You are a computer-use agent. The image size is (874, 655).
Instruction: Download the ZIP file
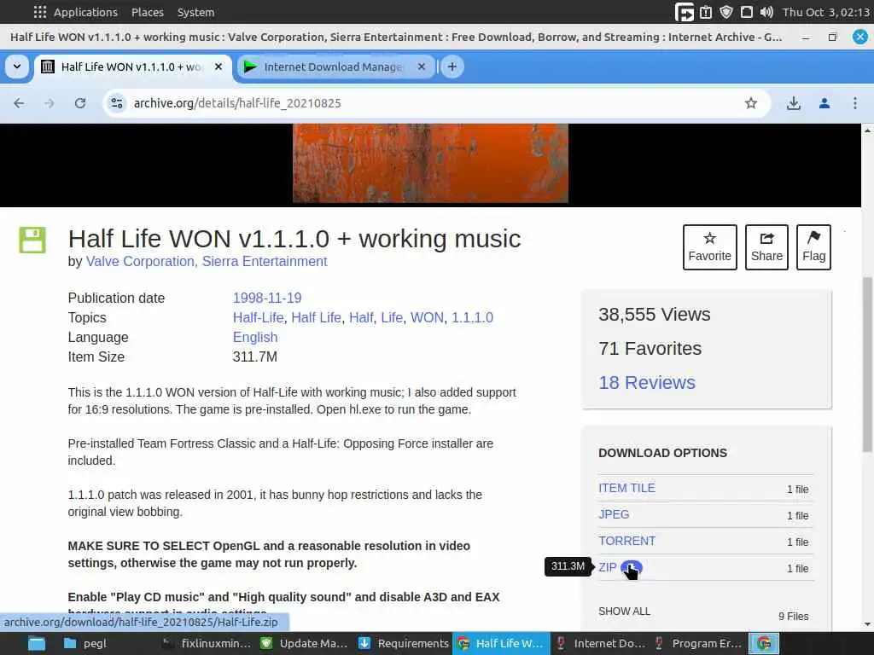point(607,567)
